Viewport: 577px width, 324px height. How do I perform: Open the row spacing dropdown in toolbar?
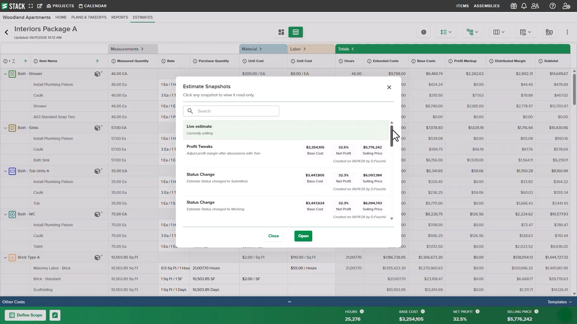pyautogui.click(x=446, y=32)
